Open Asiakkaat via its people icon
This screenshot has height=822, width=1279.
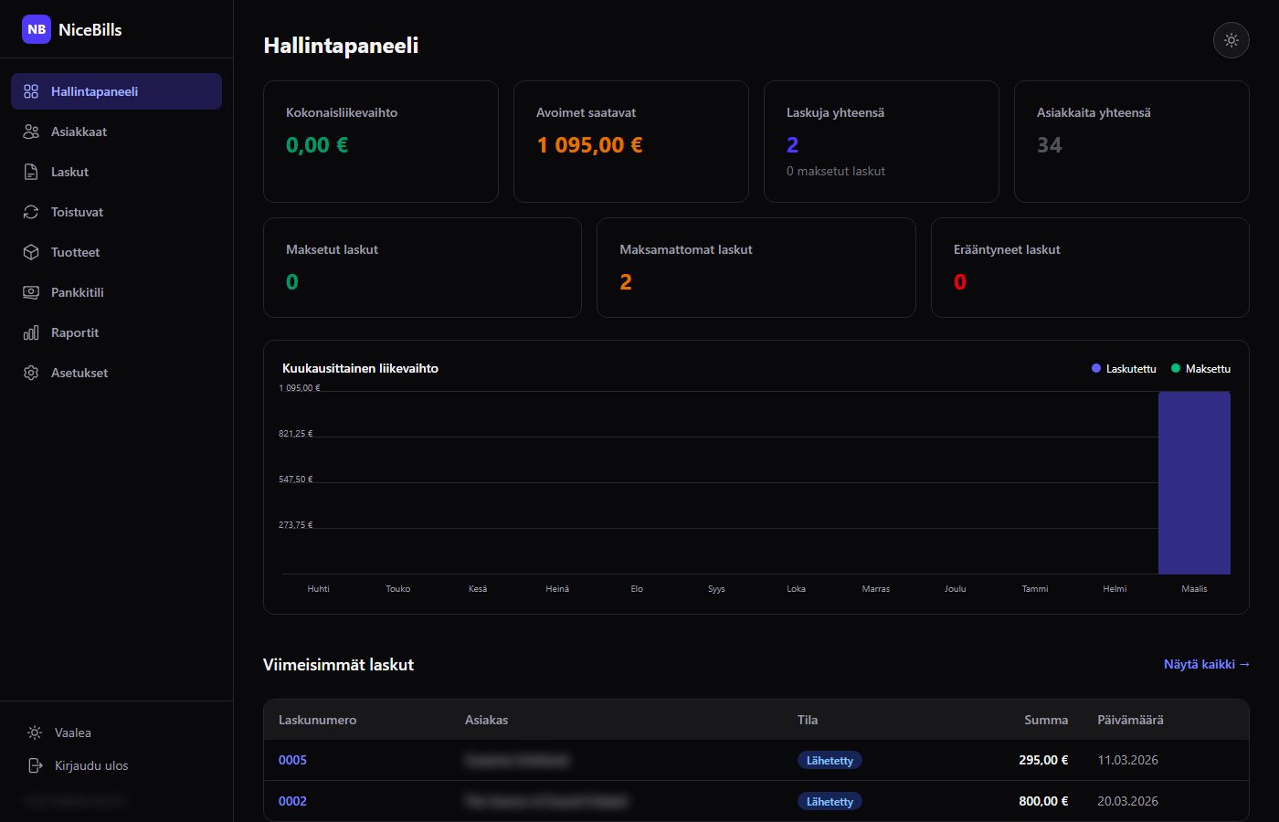31,132
